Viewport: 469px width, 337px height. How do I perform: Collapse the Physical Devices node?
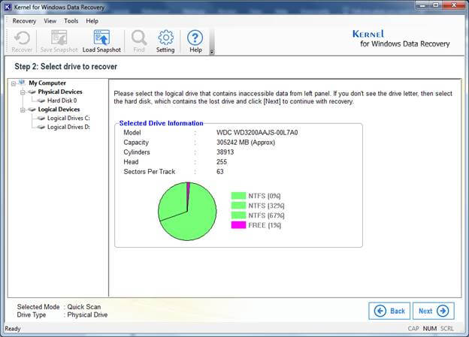tap(23, 92)
